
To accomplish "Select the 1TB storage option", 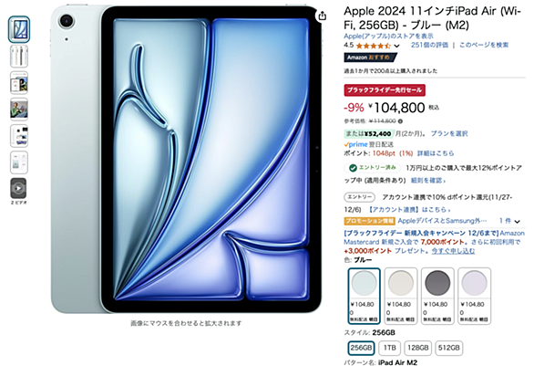I will 390,348.
